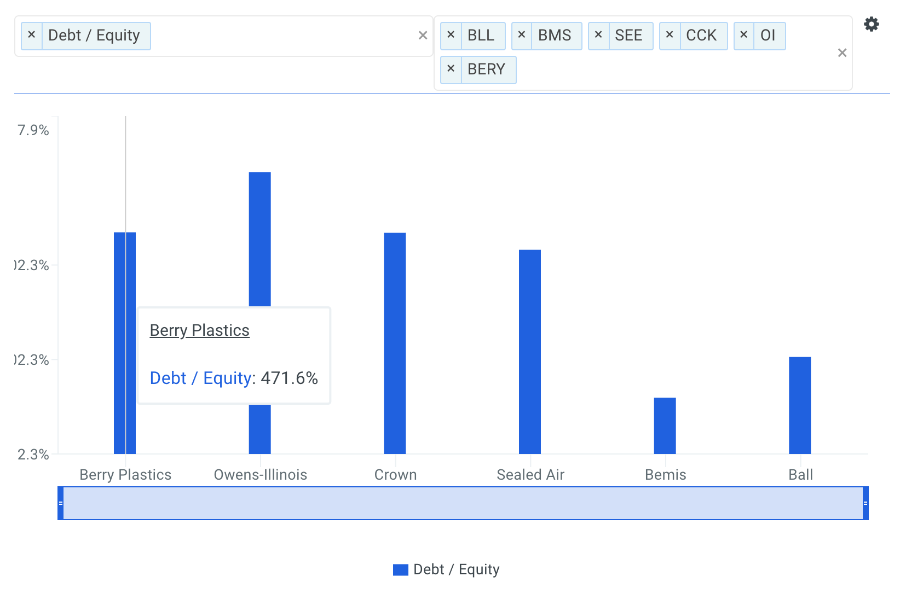Viewport: 900px width, 594px height.
Task: Click the Ball axis label
Action: tap(800, 474)
